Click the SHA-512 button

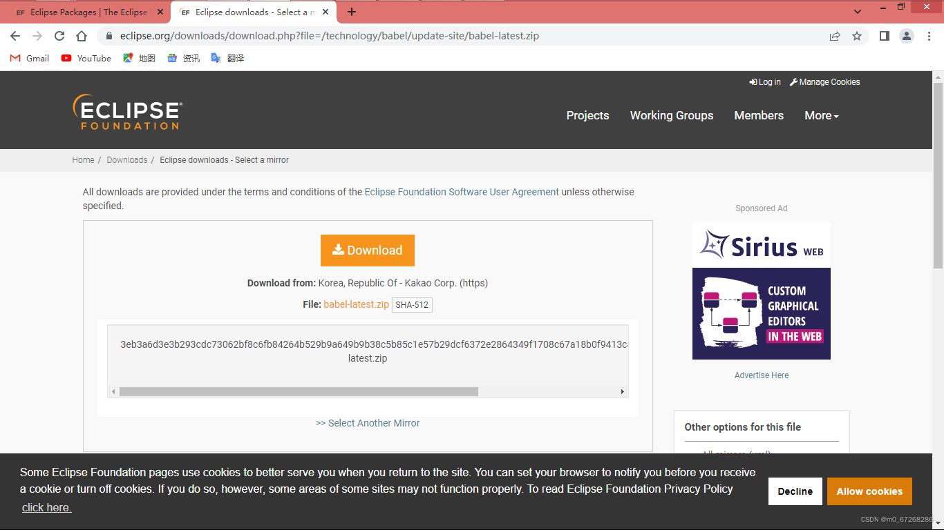[x=412, y=304]
